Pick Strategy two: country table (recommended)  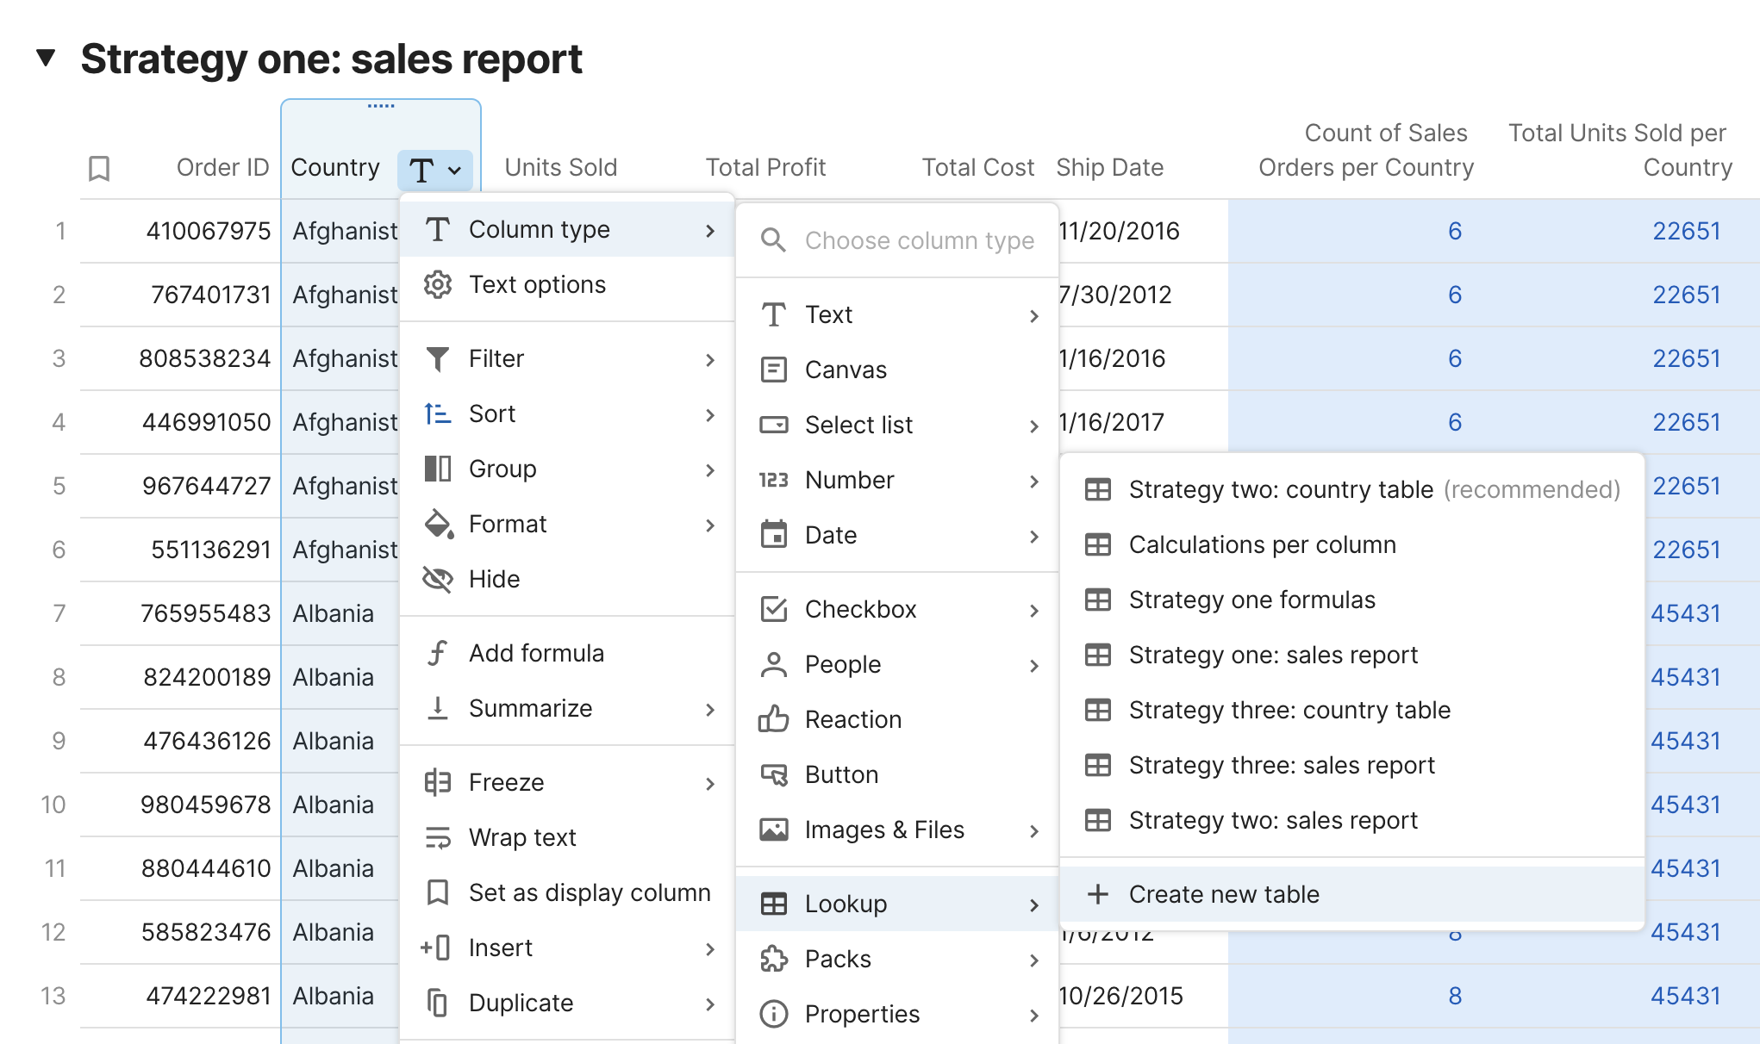coord(1279,489)
